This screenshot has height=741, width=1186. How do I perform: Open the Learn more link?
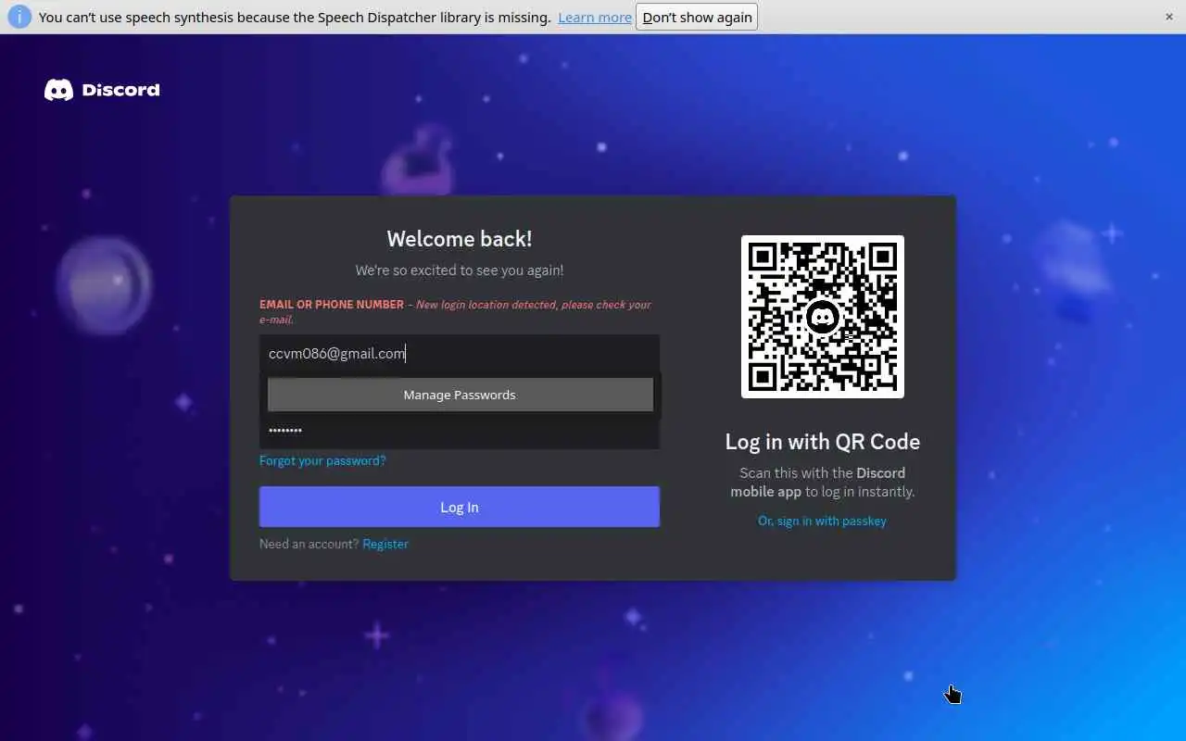click(595, 18)
